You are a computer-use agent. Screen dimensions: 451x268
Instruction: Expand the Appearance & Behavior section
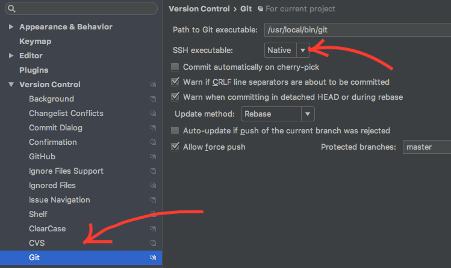point(11,27)
